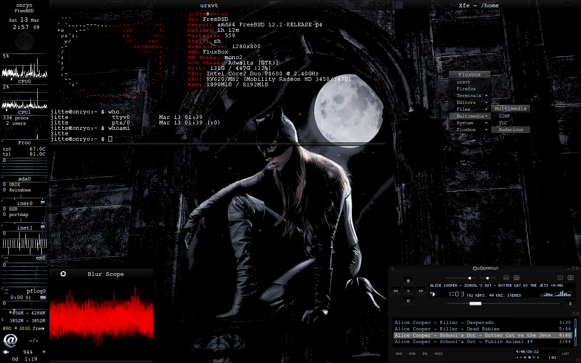Click the pflog0 timer button in gkrellm
The width and height of the screenshot is (581, 363).
pos(43,298)
